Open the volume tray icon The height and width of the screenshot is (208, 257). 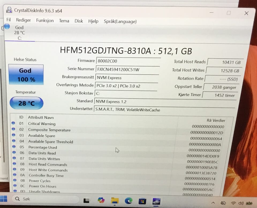coord(241,203)
